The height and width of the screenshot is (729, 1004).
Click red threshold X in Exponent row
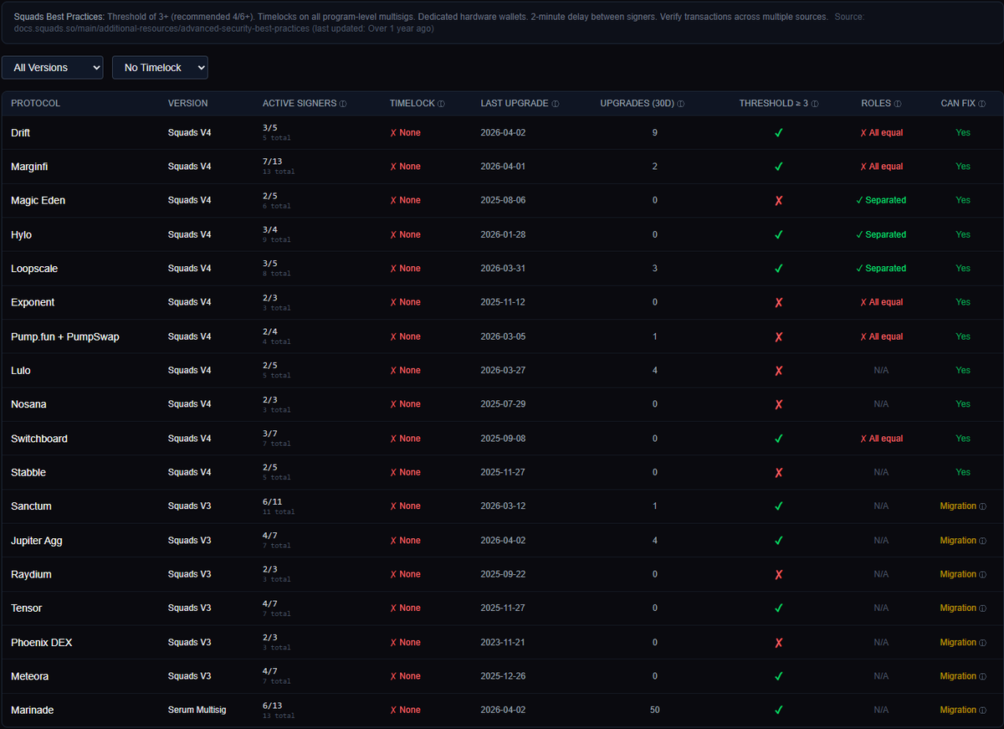(779, 302)
